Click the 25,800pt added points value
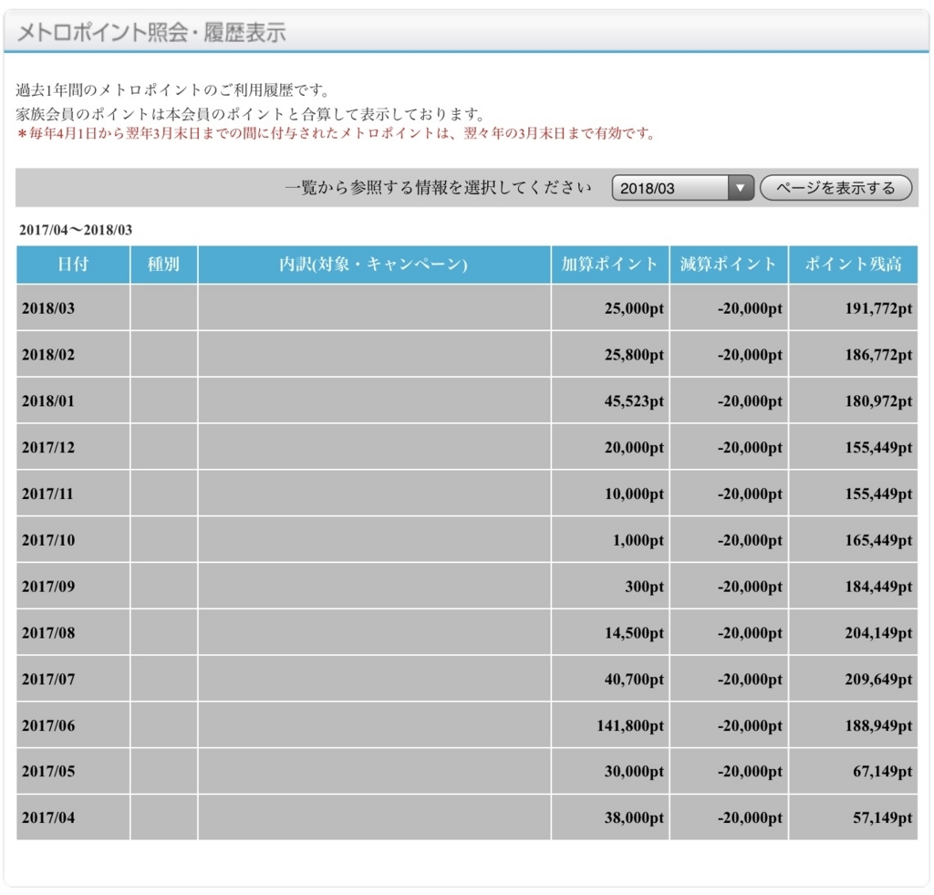This screenshot has height=895, width=934. point(634,355)
